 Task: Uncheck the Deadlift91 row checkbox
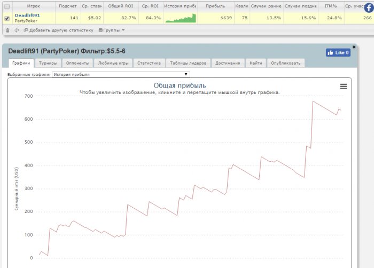click(7, 18)
